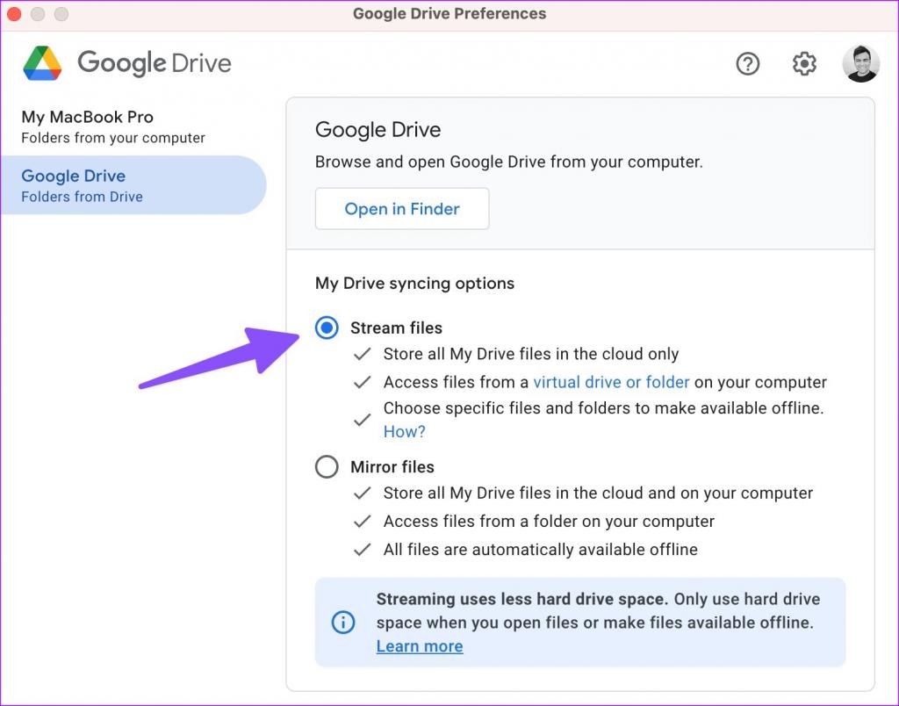The image size is (899, 706).
Task: Click 'Browse and open Google Drive from your computer.'
Action: pos(509,162)
